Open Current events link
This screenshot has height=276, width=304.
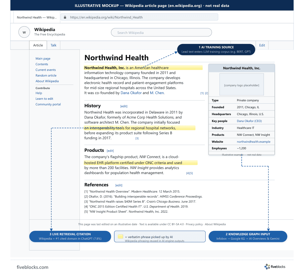46,70
